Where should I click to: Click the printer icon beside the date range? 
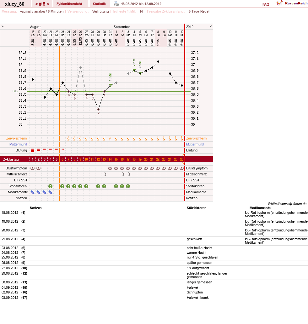(x=116, y=4)
